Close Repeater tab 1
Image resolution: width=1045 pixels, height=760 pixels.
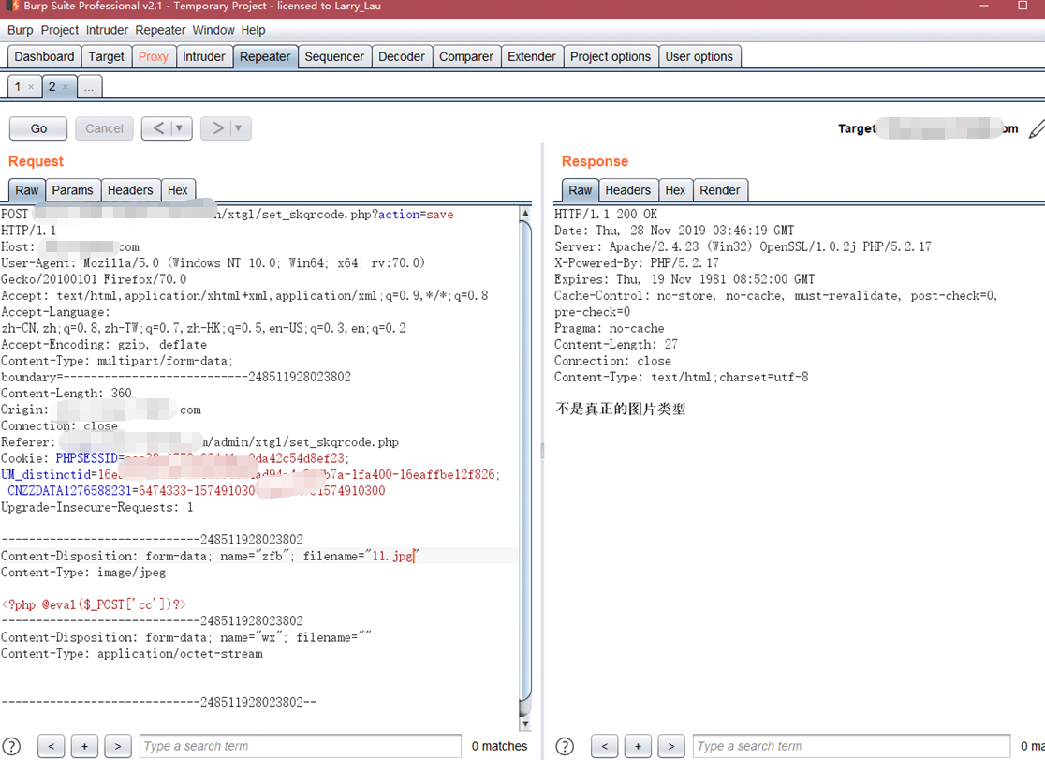point(31,87)
